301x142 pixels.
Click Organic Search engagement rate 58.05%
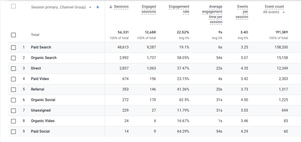pyautogui.click(x=183, y=58)
